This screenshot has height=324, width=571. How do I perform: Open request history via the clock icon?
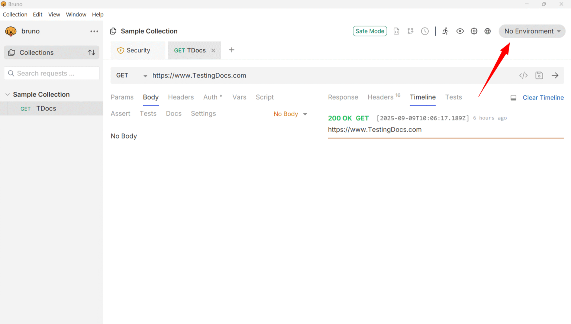(425, 31)
